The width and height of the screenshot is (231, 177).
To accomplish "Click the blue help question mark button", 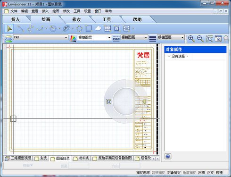I will (168, 156).
